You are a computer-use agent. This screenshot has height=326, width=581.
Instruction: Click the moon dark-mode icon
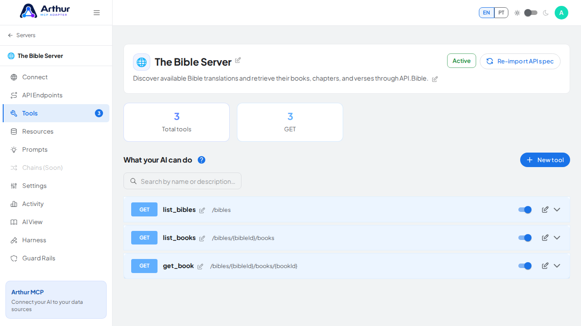point(546,13)
